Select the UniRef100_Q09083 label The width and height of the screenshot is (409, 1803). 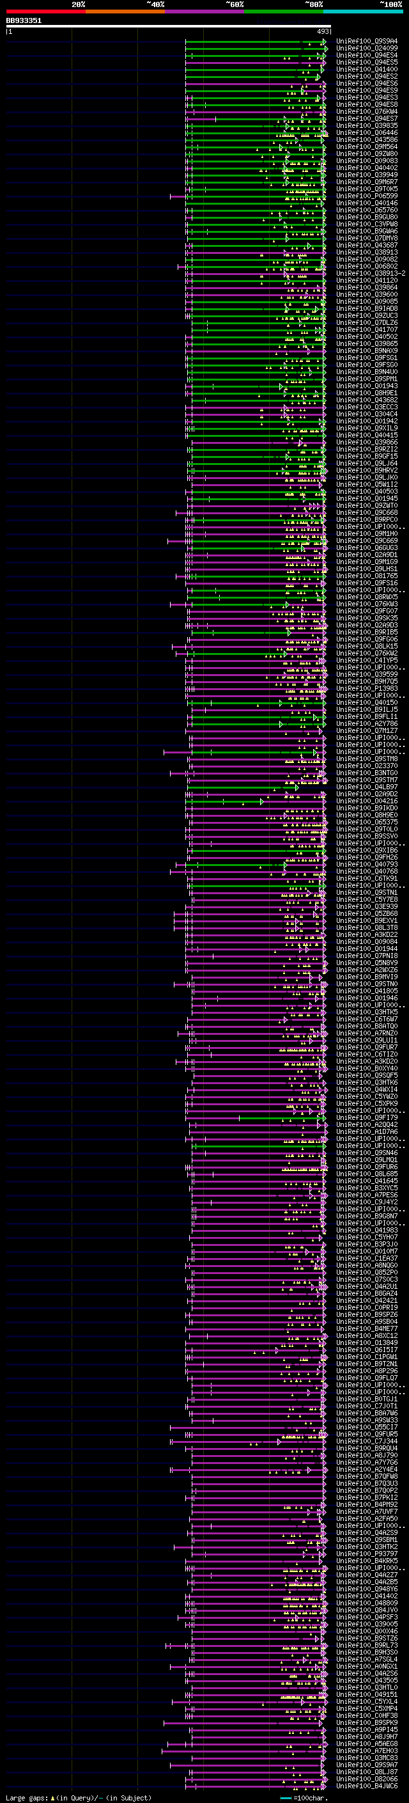point(367,161)
